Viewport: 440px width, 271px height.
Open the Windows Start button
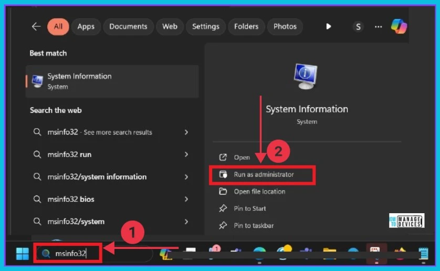(23, 254)
